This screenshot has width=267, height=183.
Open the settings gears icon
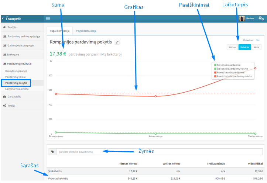[261, 18]
